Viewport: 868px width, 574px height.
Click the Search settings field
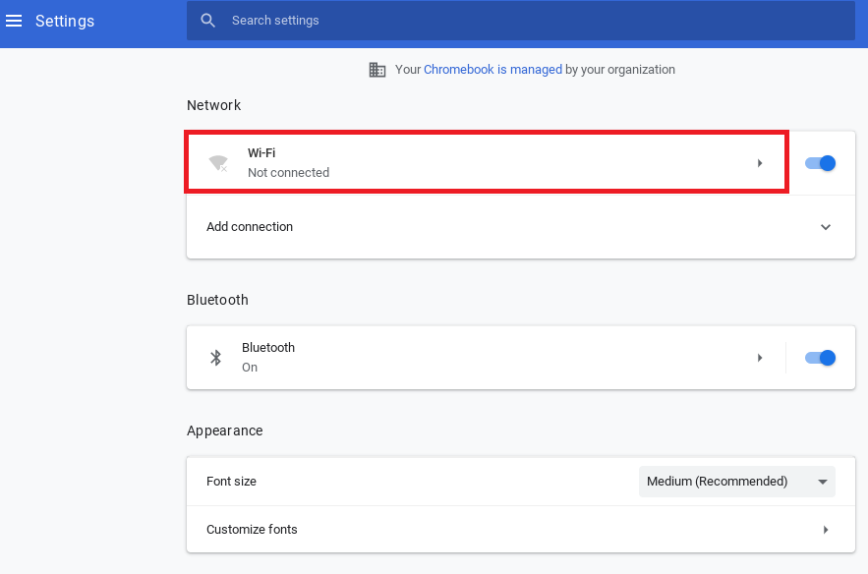[x=520, y=21]
